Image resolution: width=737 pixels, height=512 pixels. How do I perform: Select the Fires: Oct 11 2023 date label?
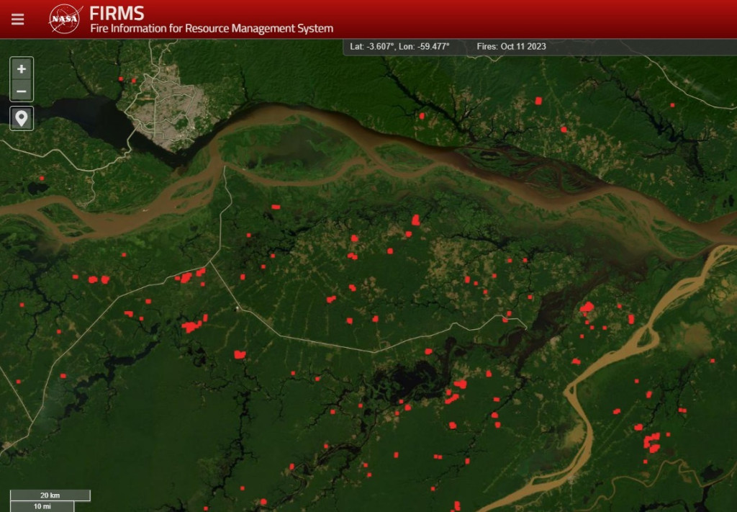click(x=511, y=46)
